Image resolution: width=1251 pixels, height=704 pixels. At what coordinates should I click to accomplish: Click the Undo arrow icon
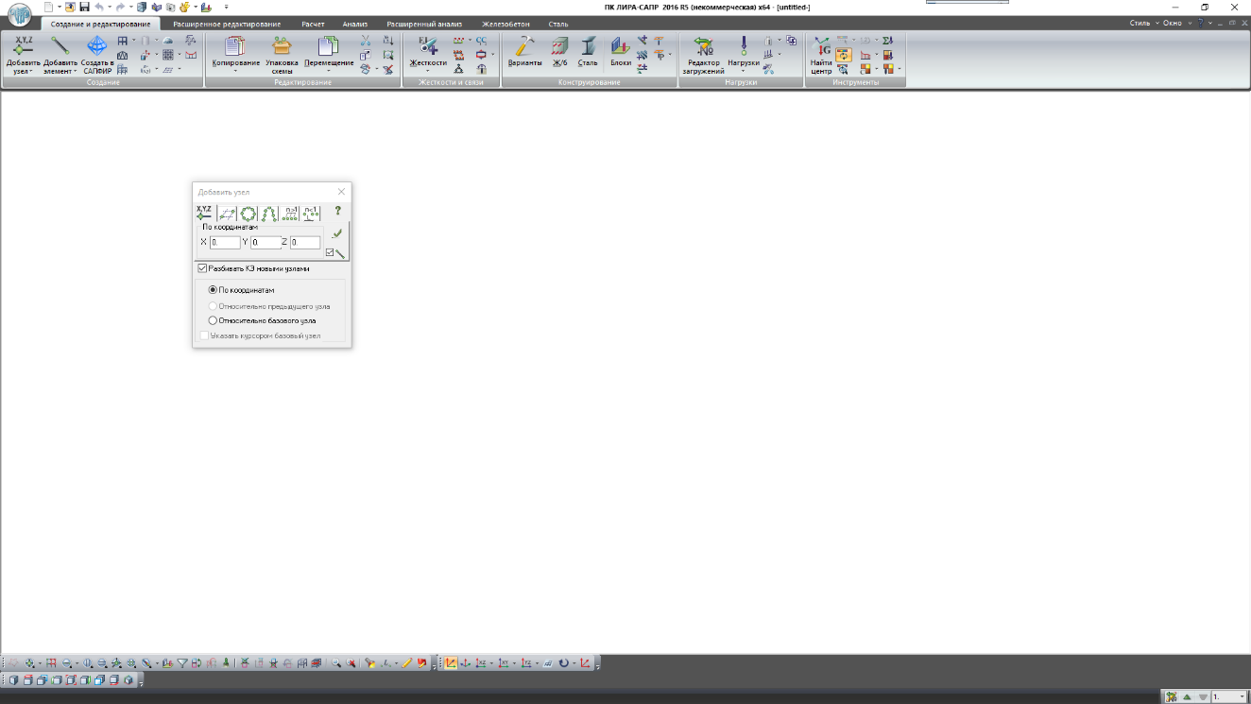[x=99, y=7]
